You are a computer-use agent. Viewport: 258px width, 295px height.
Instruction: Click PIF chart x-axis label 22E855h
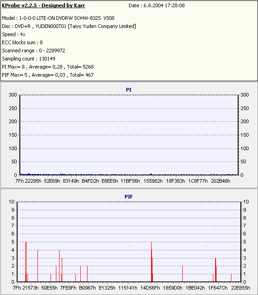241,288
